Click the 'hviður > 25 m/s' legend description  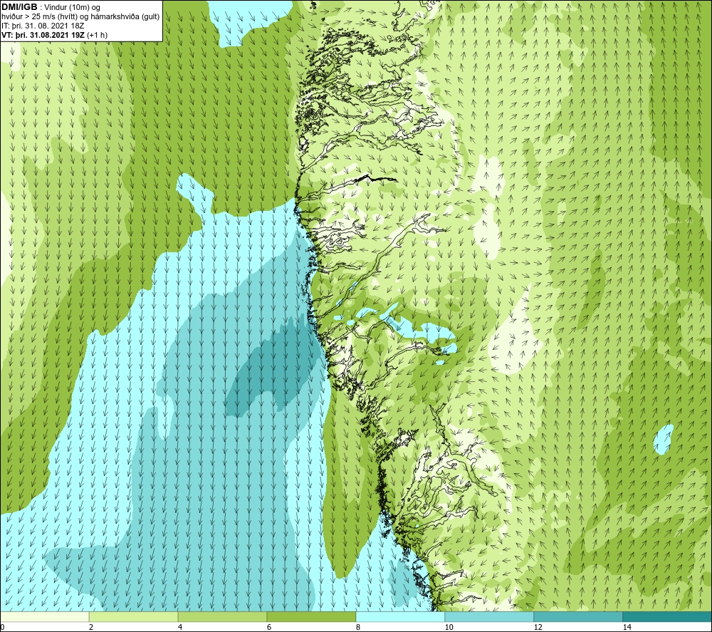tap(80, 17)
